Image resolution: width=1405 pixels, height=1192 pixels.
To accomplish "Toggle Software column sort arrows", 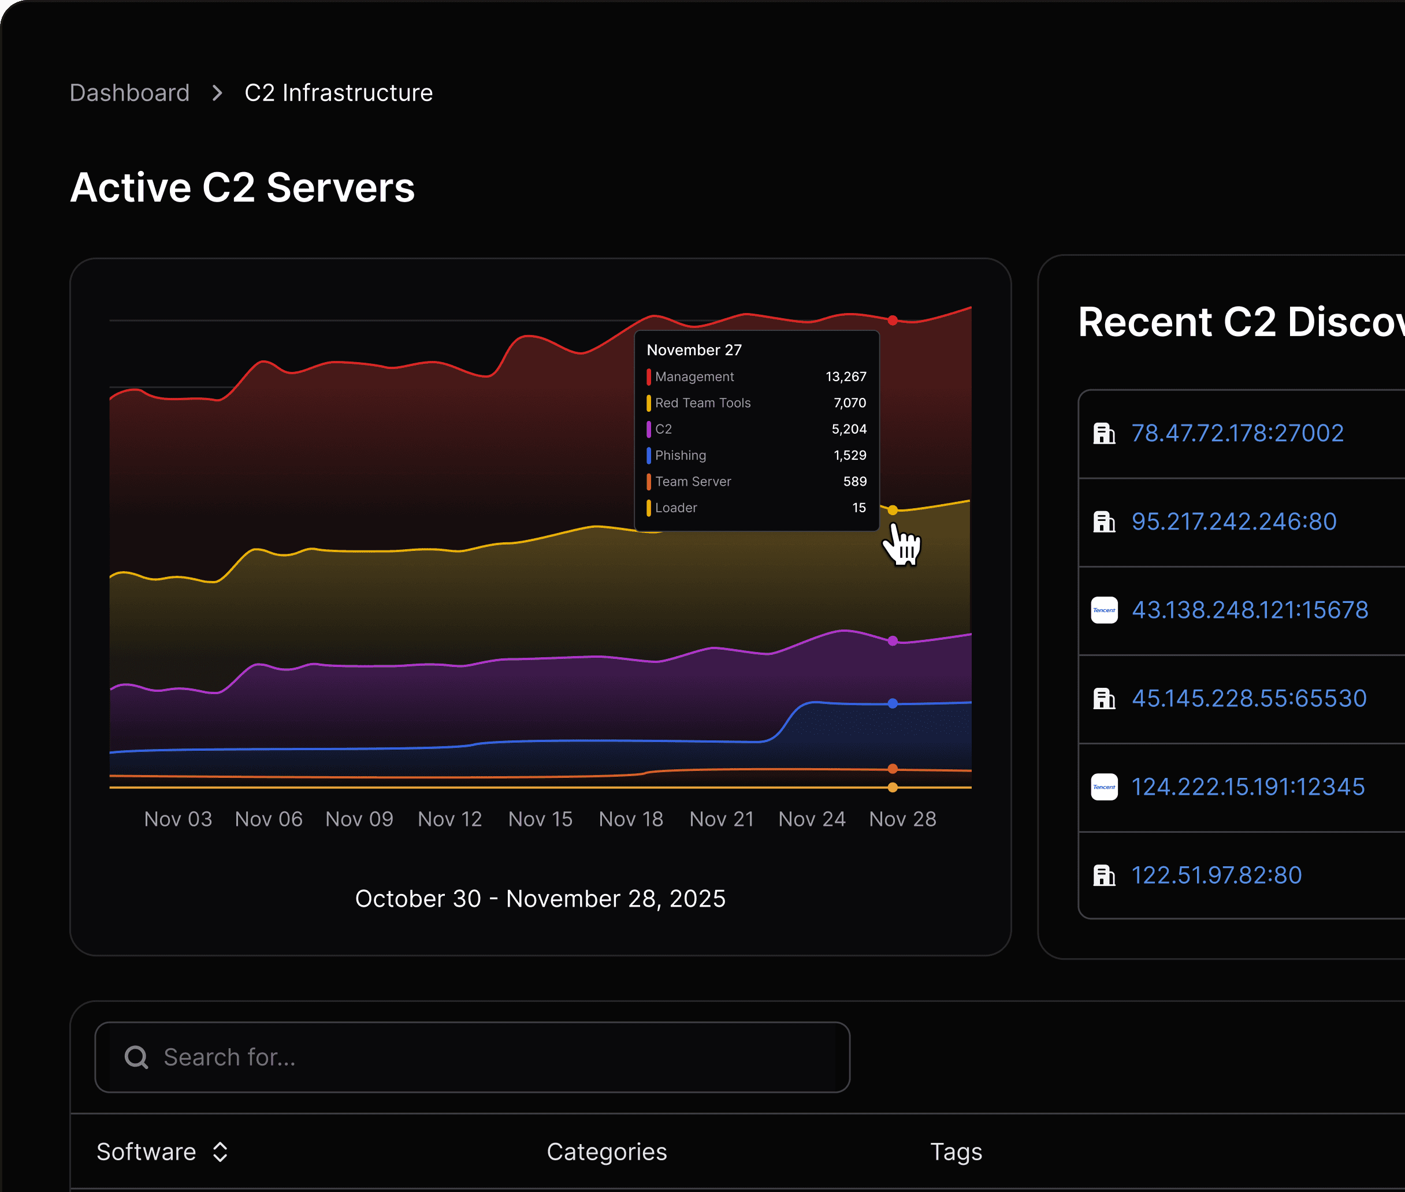I will point(220,1152).
